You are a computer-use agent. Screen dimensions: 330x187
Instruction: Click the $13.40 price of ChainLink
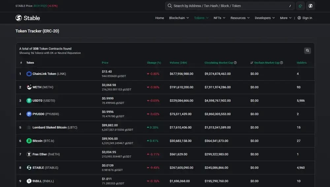click(107, 71)
